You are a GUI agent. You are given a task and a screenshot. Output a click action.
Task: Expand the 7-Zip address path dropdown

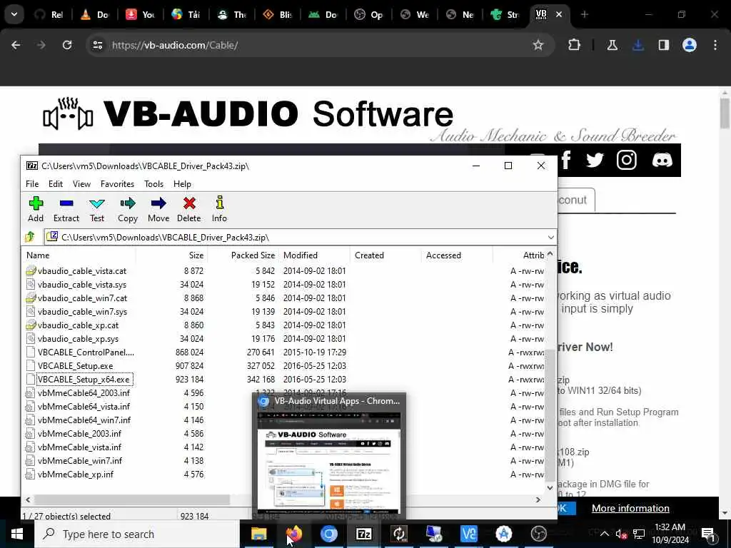550,237
